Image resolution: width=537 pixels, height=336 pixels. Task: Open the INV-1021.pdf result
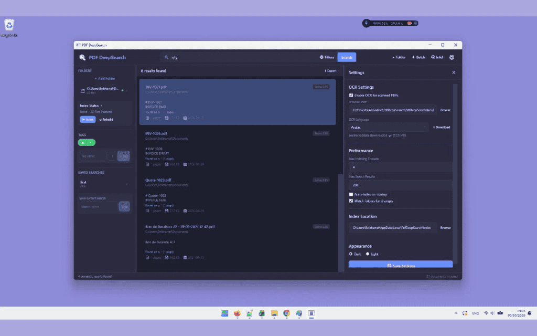click(x=238, y=102)
